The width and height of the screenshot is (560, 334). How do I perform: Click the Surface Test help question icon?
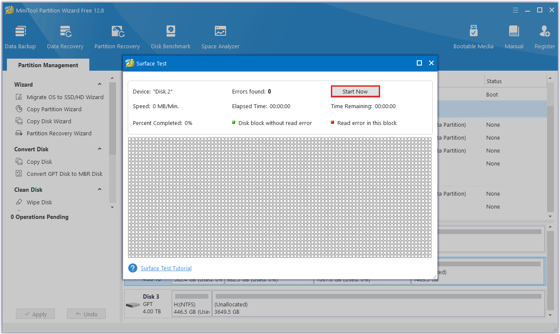coord(133,268)
